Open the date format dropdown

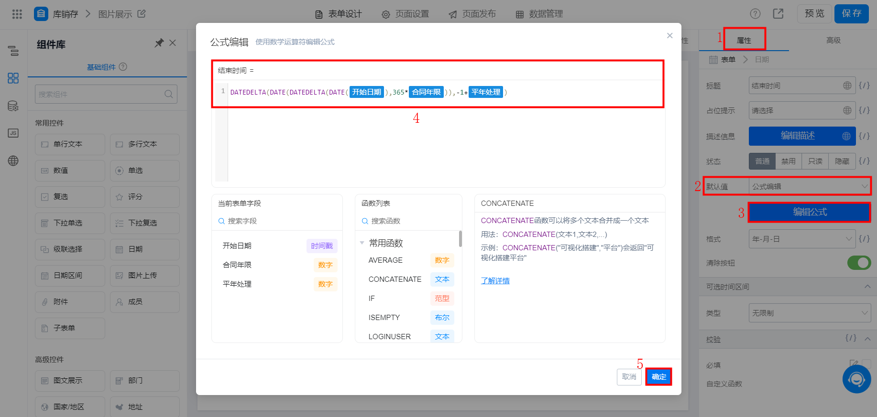[x=802, y=239]
